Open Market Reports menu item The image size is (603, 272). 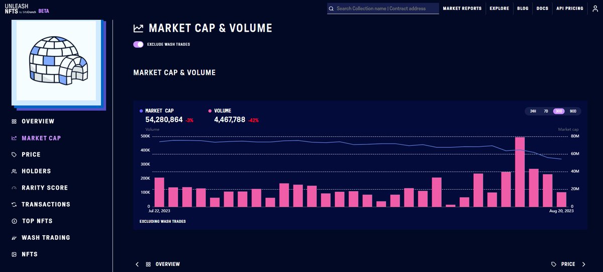(462, 9)
